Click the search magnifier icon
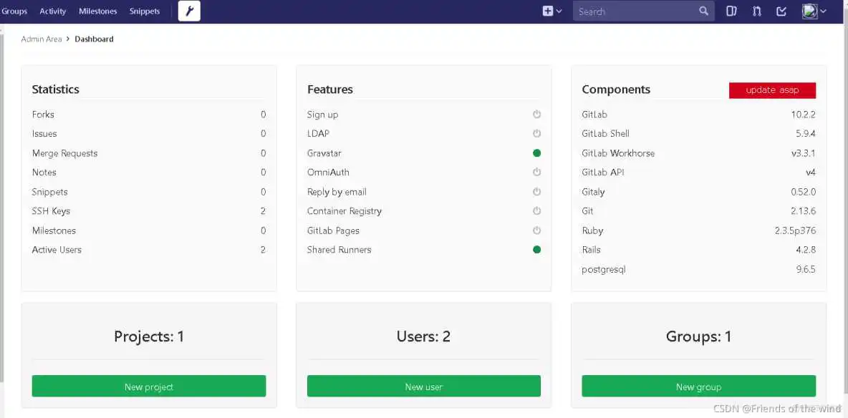The image size is (848, 418). coord(703,11)
